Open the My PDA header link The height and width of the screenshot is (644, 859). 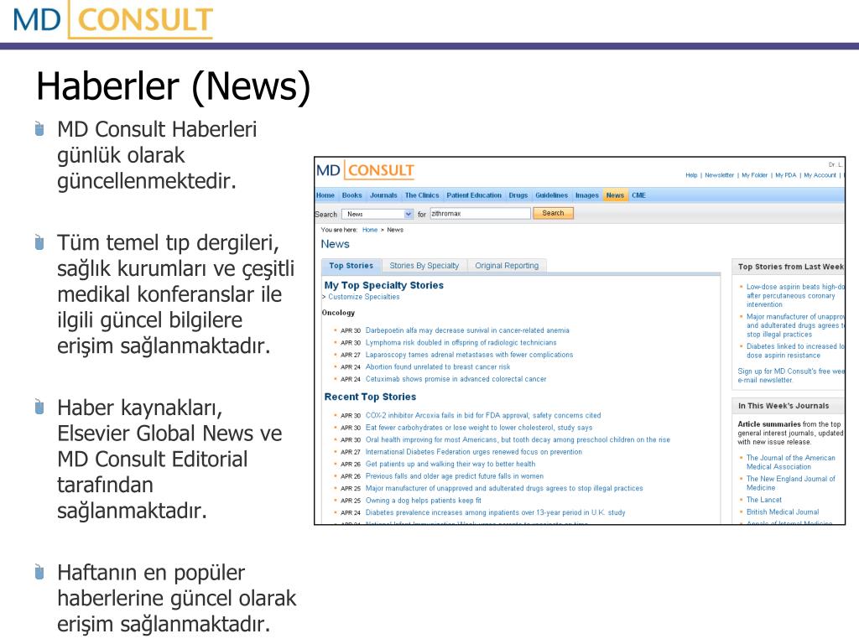(x=785, y=175)
